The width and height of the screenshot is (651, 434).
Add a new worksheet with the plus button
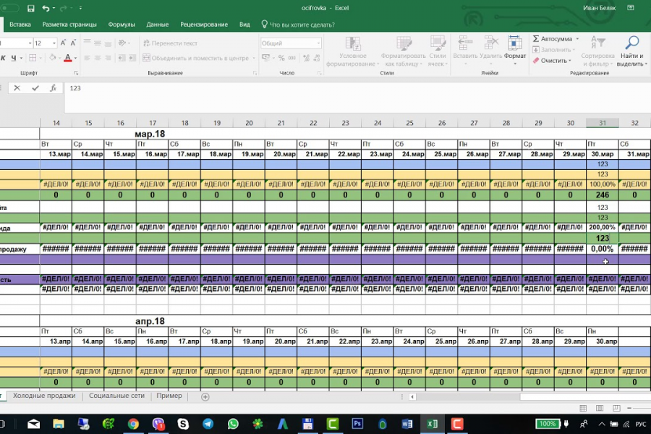tap(205, 396)
